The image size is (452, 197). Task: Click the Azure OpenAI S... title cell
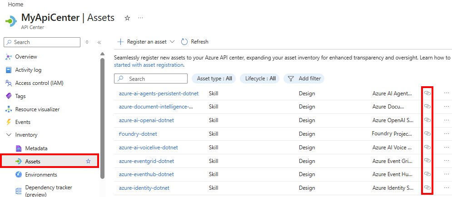393,120
